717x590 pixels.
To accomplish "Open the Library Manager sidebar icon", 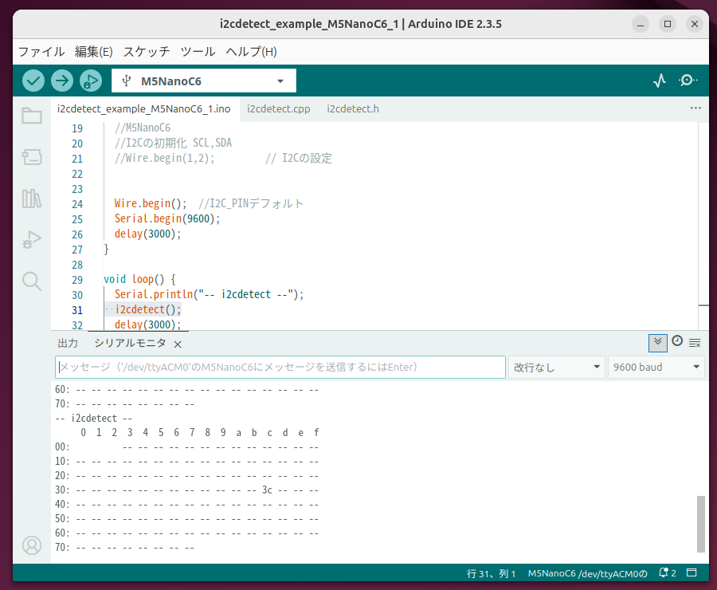I will click(31, 199).
